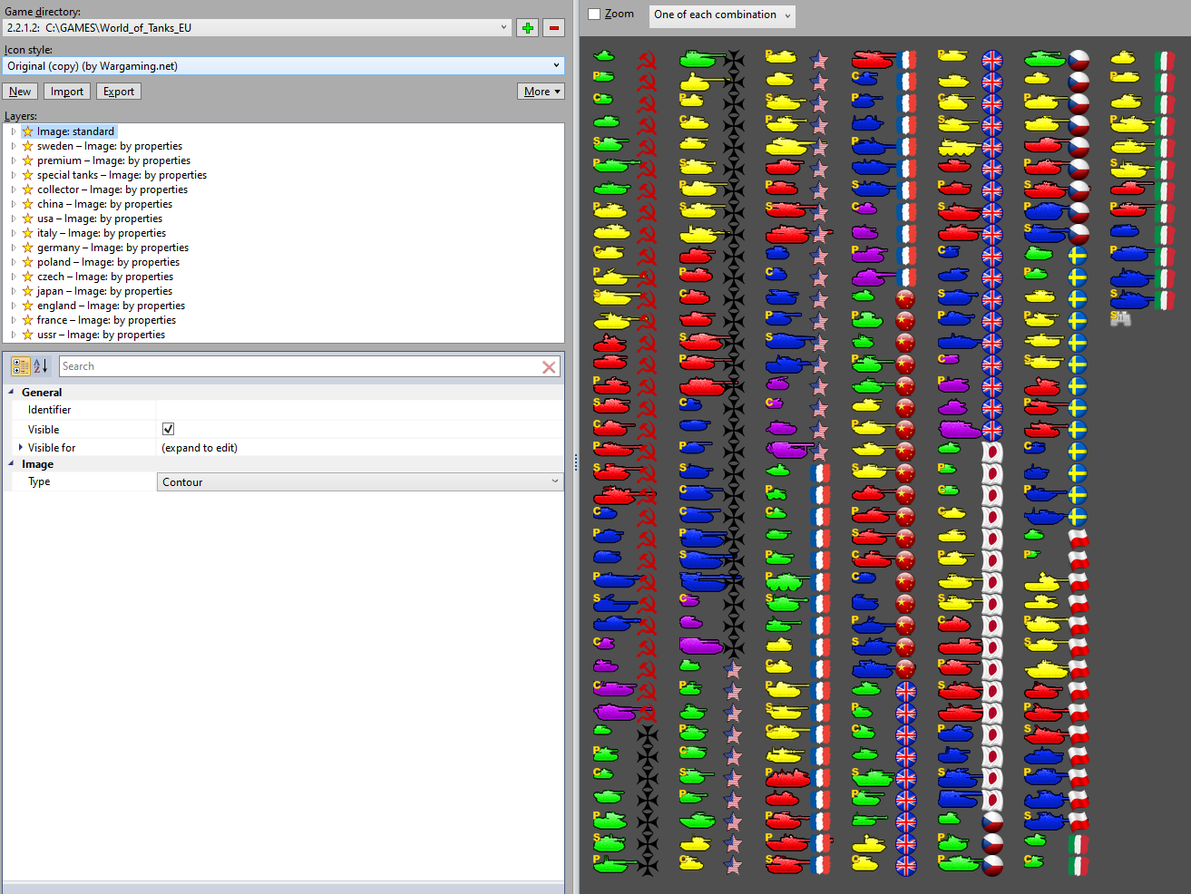
Task: Select the czech layer row
Action: pyautogui.click(x=105, y=277)
